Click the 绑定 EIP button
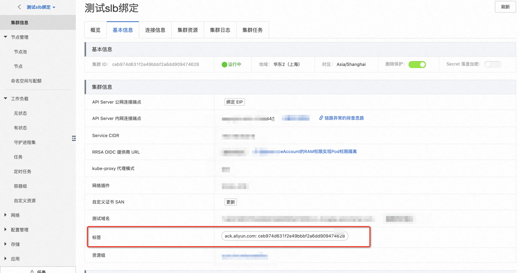 [x=235, y=102]
